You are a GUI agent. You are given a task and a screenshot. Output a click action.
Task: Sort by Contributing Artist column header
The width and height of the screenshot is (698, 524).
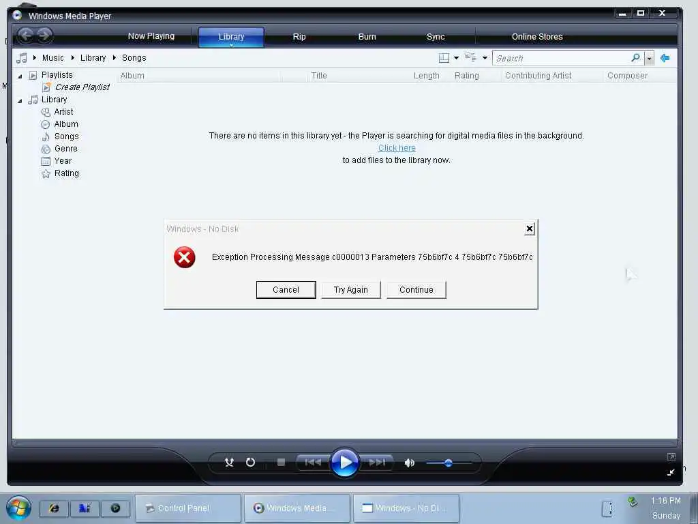click(538, 76)
